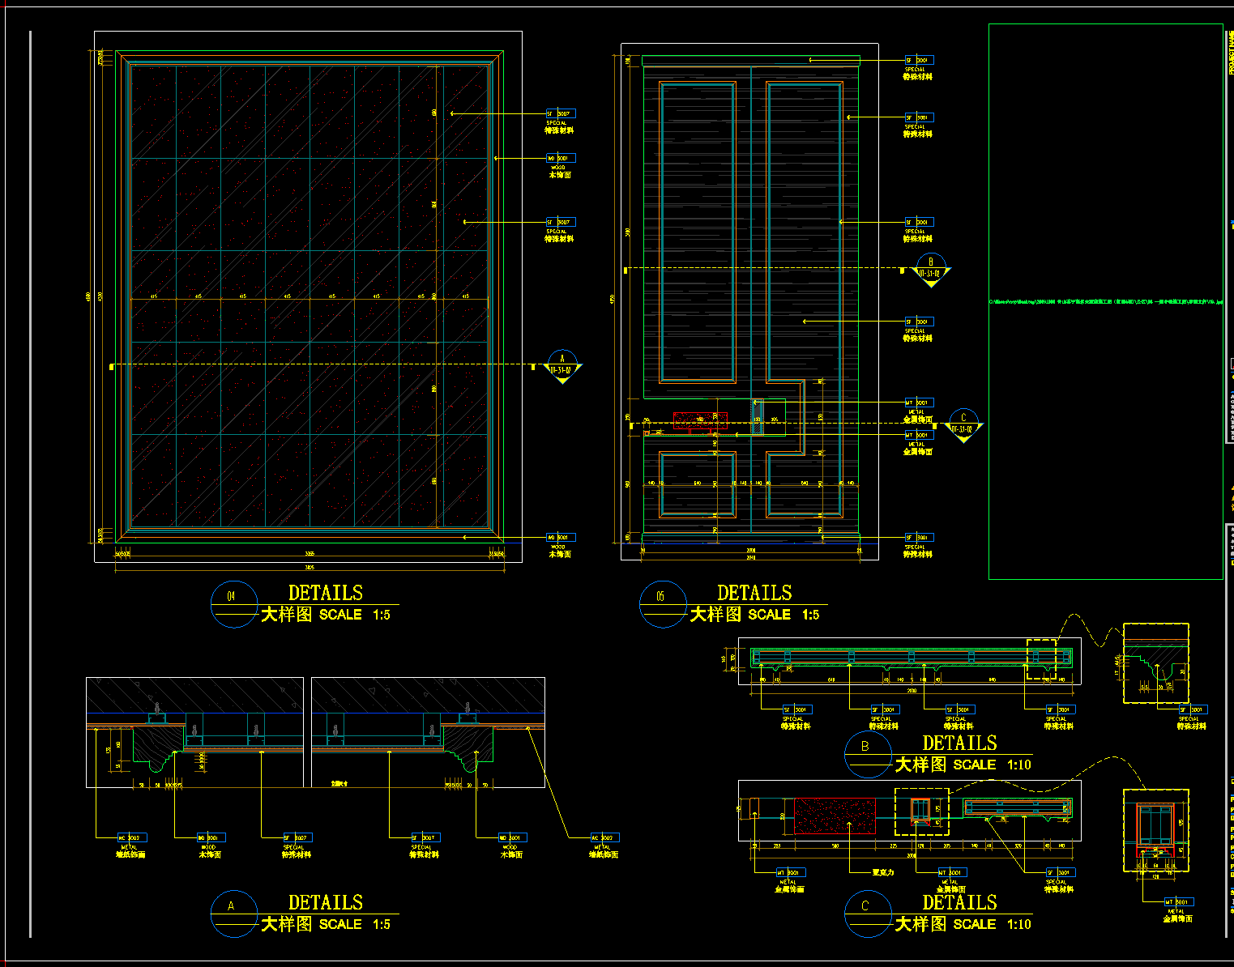Select the SF 3001 SPECIAL tag in detail C
The image size is (1234, 967).
pos(1059,872)
